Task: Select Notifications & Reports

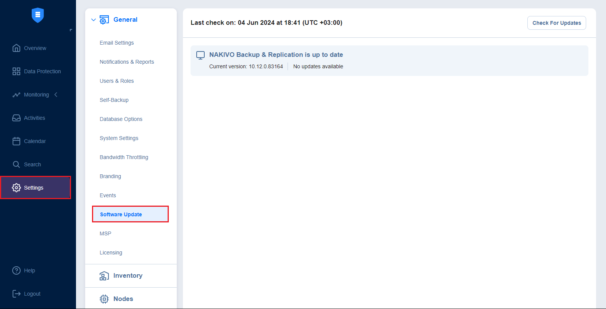Action: 127,62
